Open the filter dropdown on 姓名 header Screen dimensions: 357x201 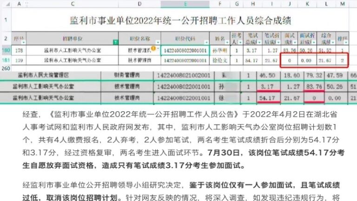227,42
